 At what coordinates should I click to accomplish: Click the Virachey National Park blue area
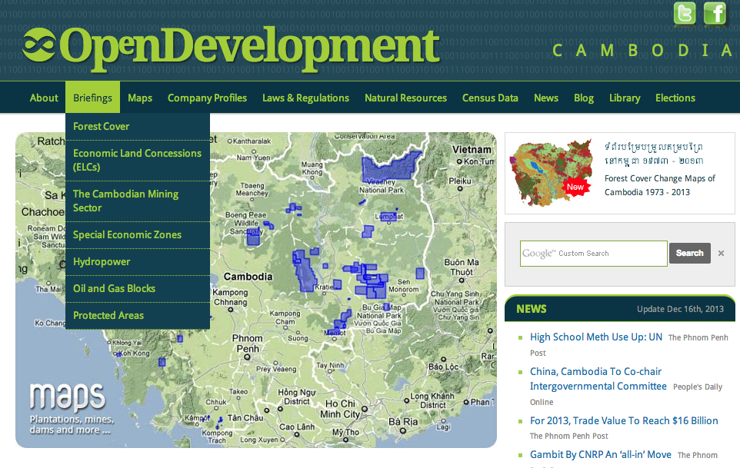[390, 166]
